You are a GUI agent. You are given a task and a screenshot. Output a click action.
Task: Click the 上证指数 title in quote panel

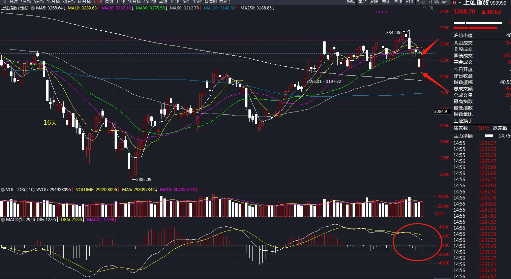coord(476,3)
